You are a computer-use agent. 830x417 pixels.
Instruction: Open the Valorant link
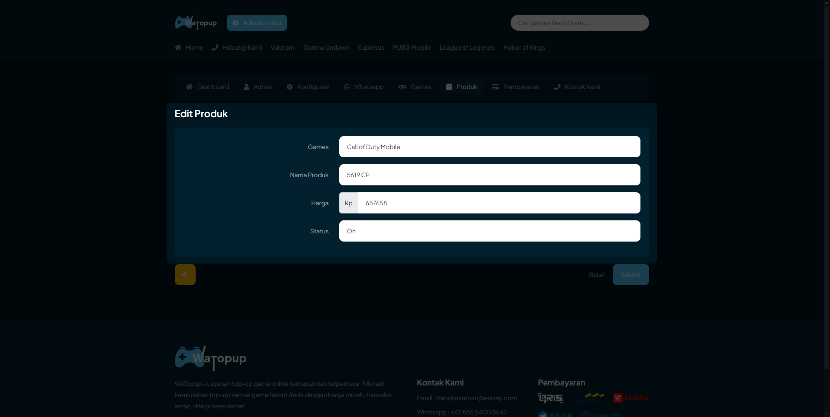[x=283, y=48]
